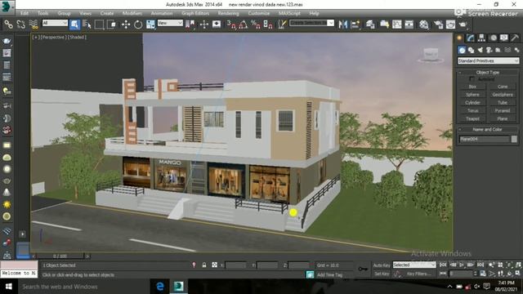
Task: Select Geometry category in Create panel
Action: pos(462,50)
